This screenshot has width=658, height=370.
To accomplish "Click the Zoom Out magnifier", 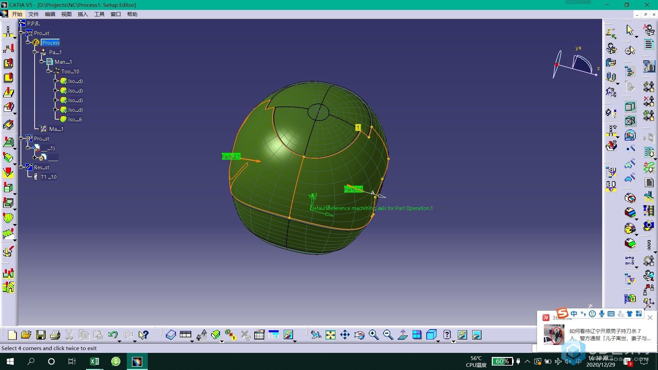I will [388, 335].
